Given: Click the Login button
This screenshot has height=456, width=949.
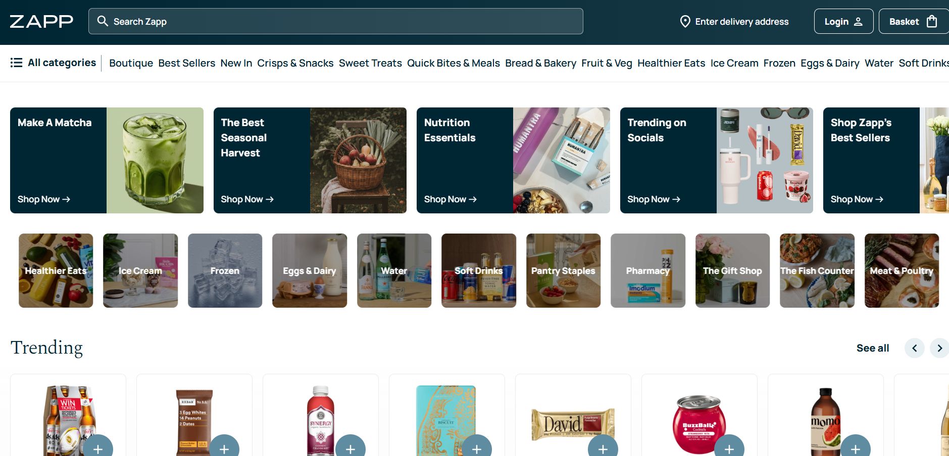Looking at the screenshot, I should pos(843,21).
